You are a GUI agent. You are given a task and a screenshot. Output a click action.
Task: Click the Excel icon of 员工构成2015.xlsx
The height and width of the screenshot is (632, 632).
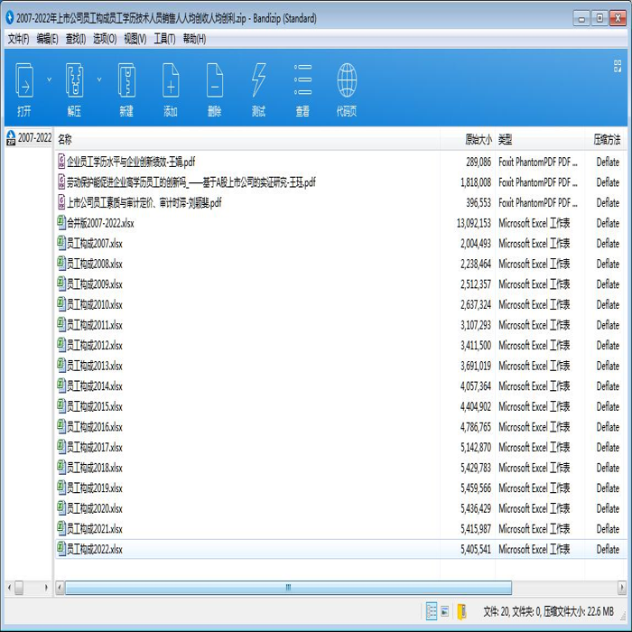60,406
